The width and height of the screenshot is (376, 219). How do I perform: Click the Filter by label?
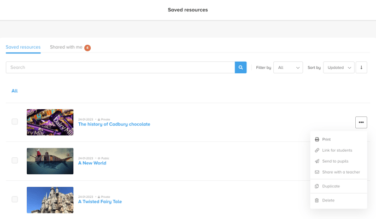pyautogui.click(x=263, y=68)
